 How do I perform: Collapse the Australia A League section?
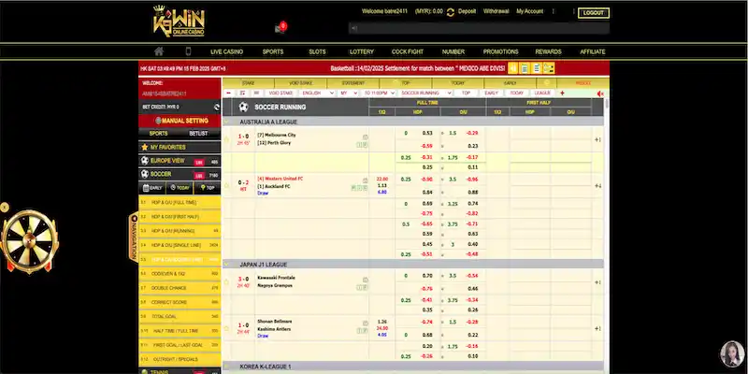click(x=227, y=122)
